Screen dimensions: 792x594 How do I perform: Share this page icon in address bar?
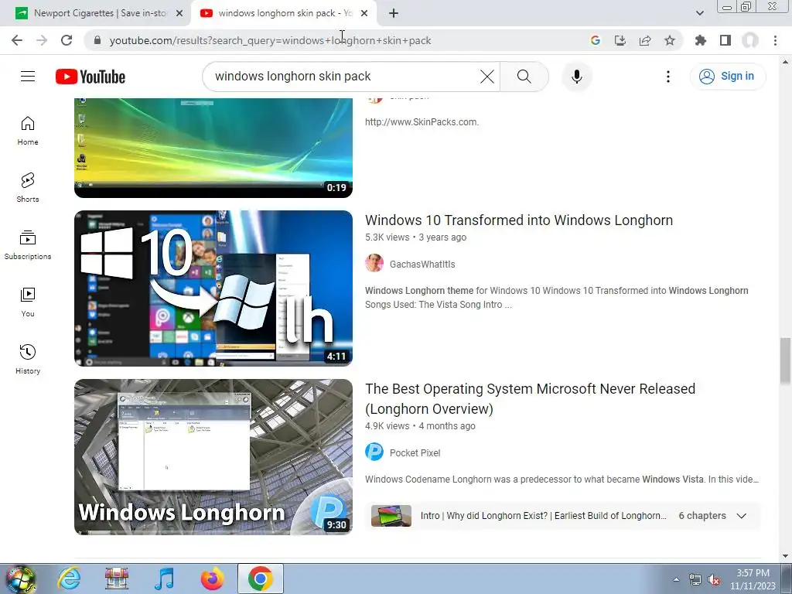645,40
